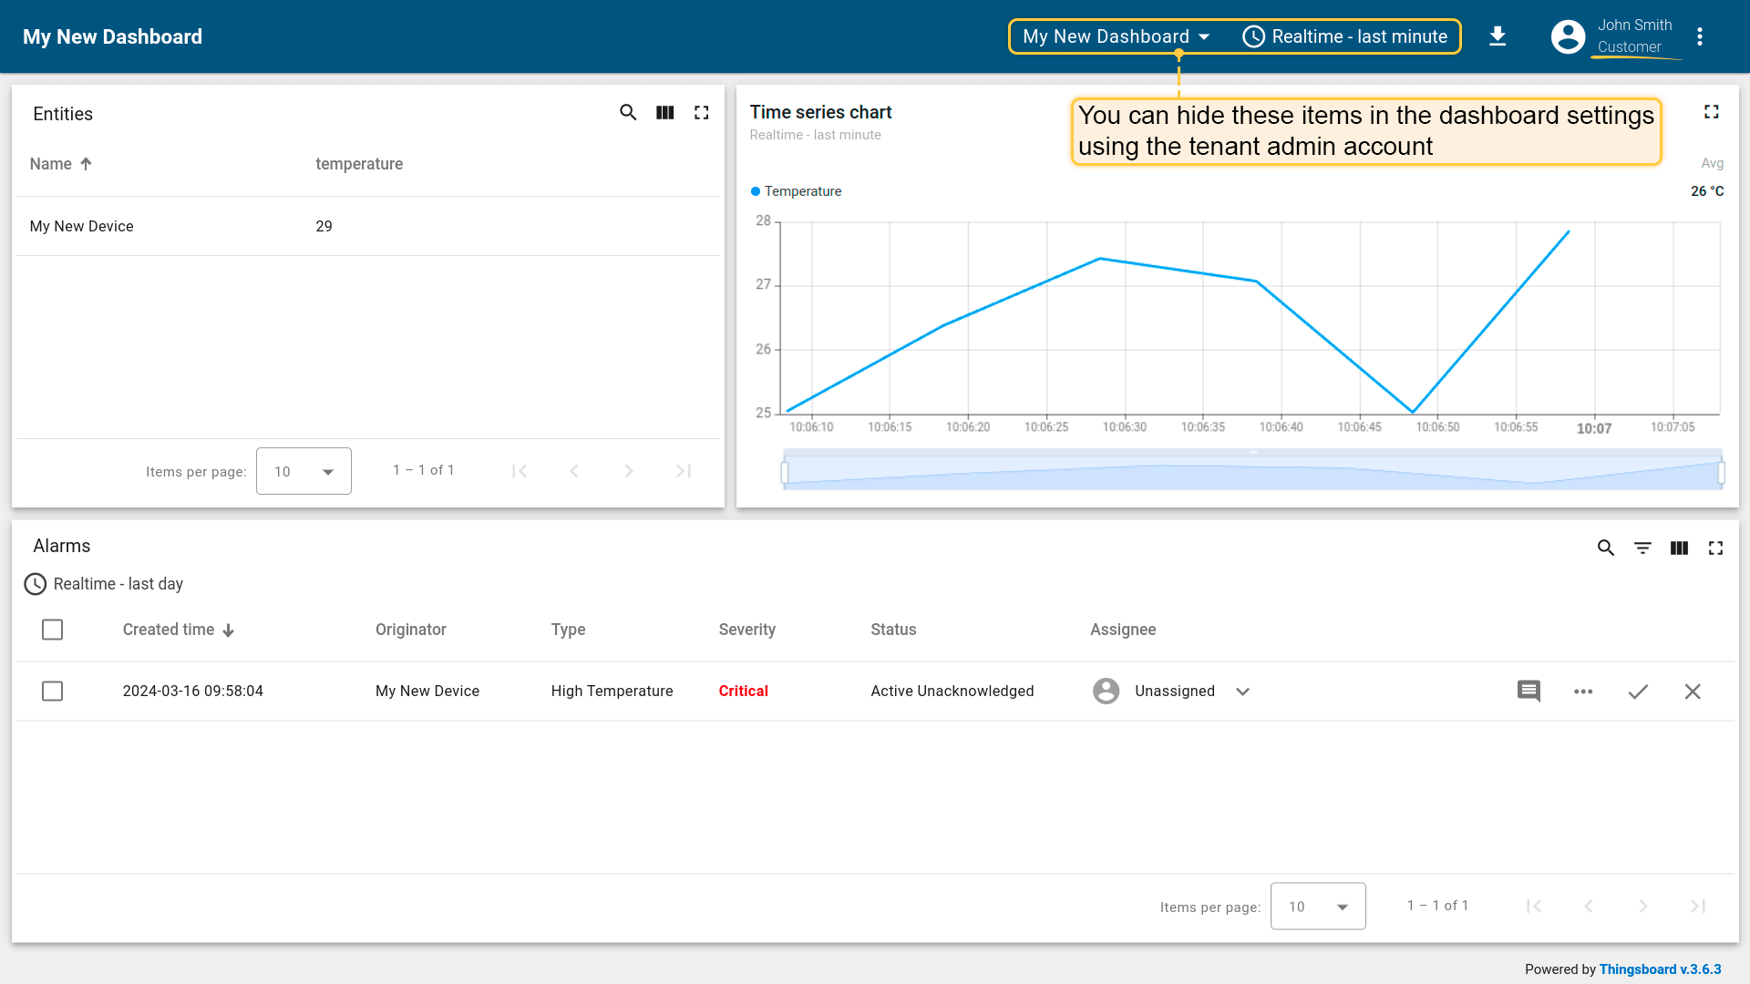Follow the Thingsboard v.3.6.3 link
Screen dimensions: 1750x984
click(x=1660, y=969)
